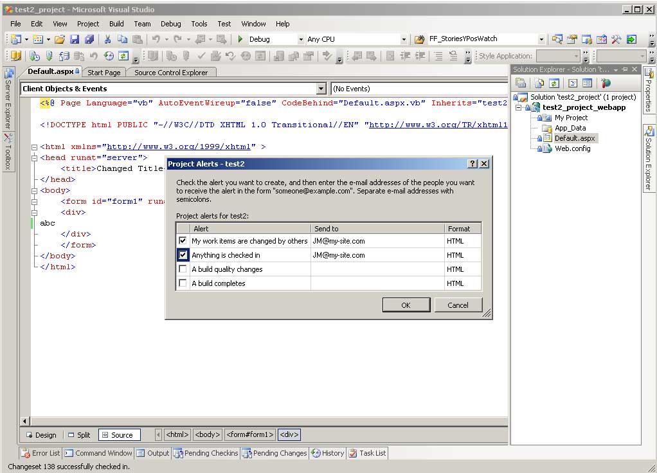This screenshot has height=473, width=657.
Task: Click the Save All stacked disks icon
Action: coord(89,39)
